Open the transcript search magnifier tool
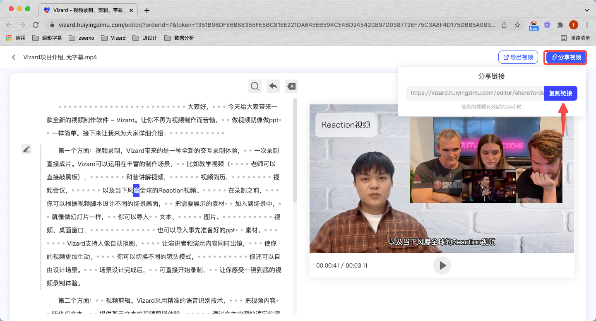This screenshot has height=321, width=596. pos(255,86)
